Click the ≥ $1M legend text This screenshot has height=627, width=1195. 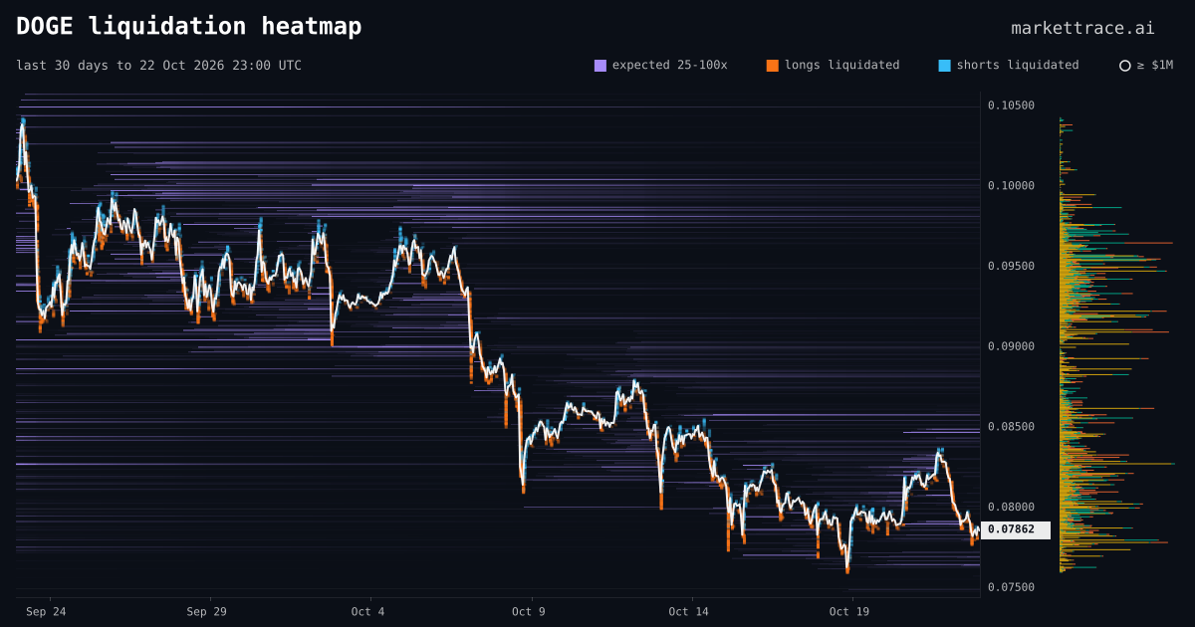coord(1155,65)
